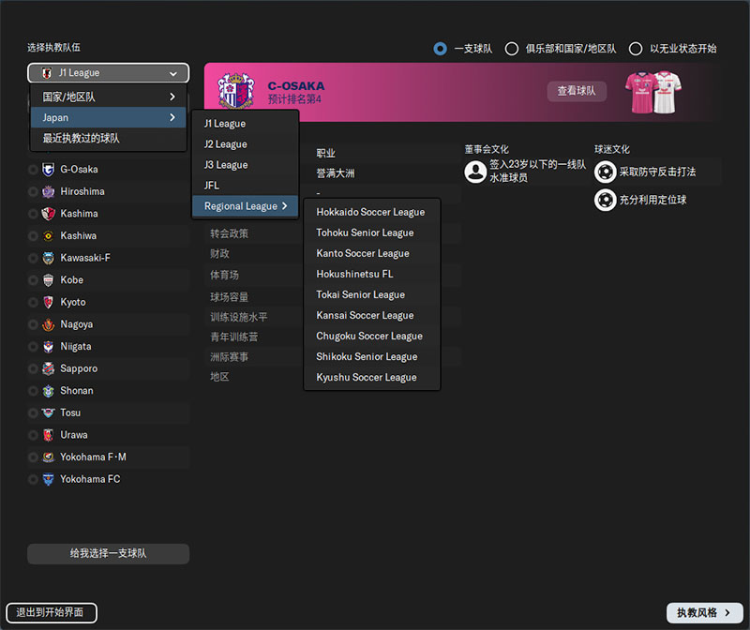Viewport: 750px width, 630px height.
Task: Click the Urawa club crest
Action: coord(49,435)
